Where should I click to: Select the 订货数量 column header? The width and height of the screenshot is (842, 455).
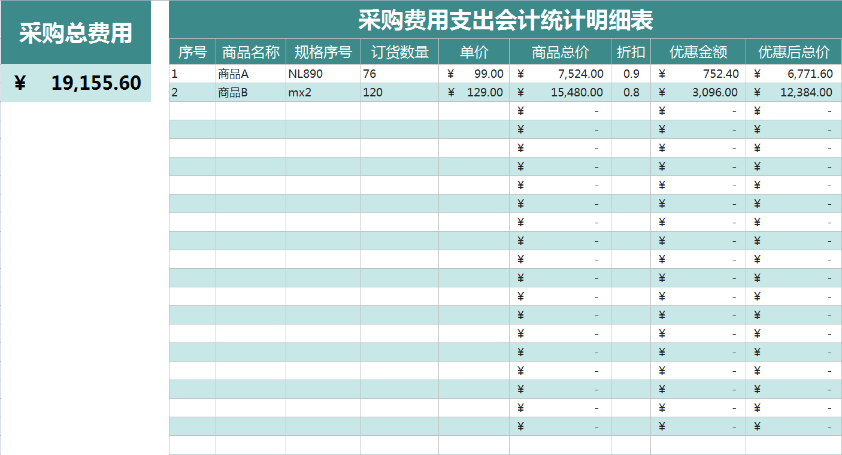[400, 52]
